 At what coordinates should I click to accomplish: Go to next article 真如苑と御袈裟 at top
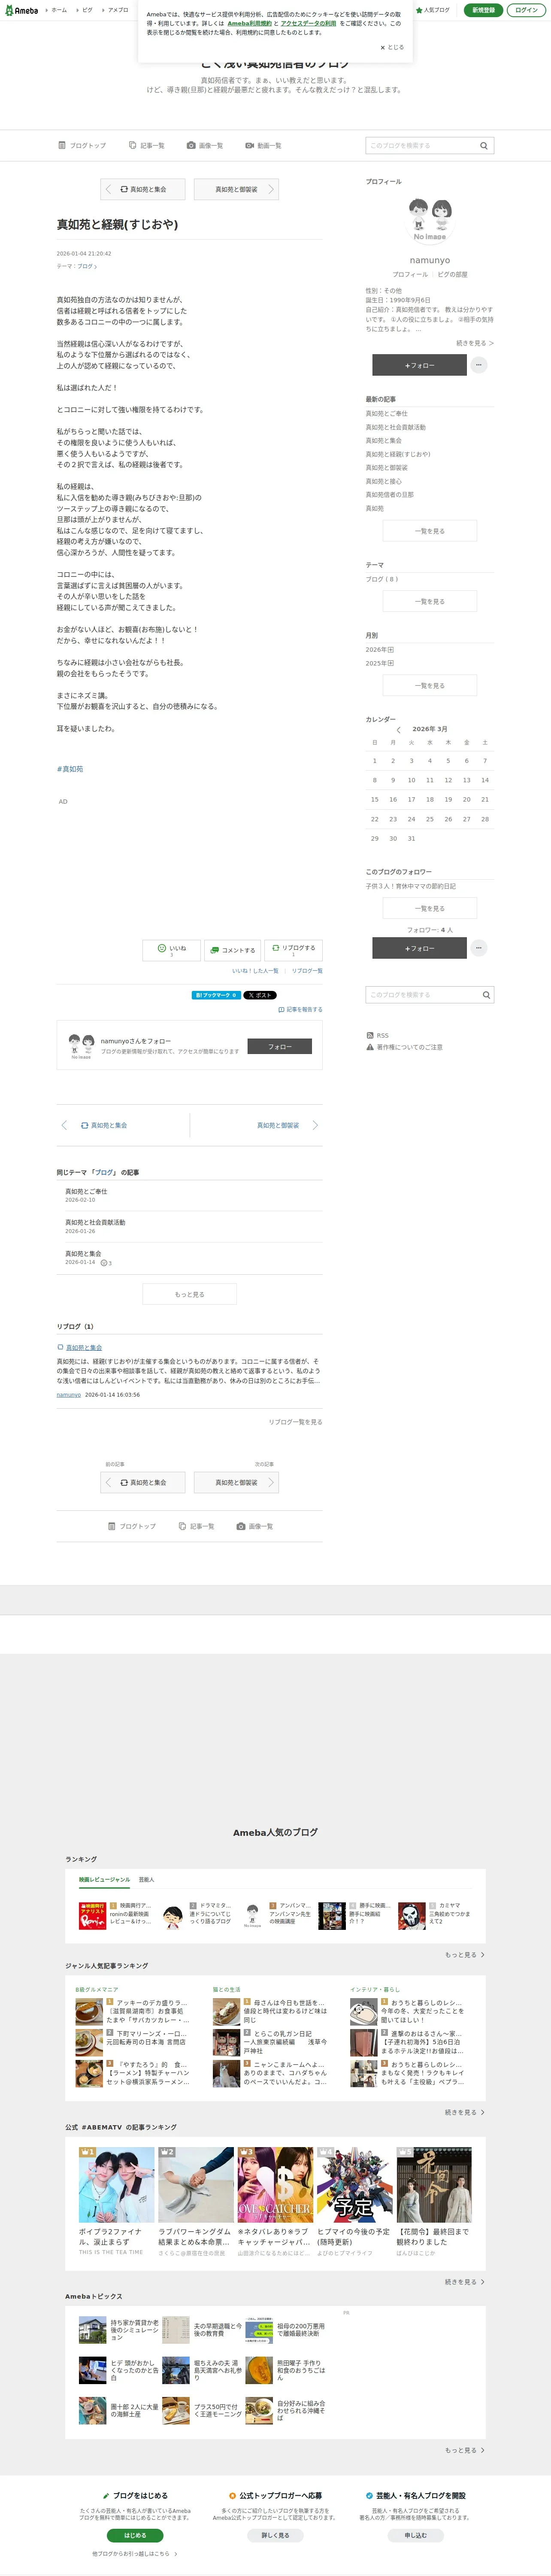236,189
